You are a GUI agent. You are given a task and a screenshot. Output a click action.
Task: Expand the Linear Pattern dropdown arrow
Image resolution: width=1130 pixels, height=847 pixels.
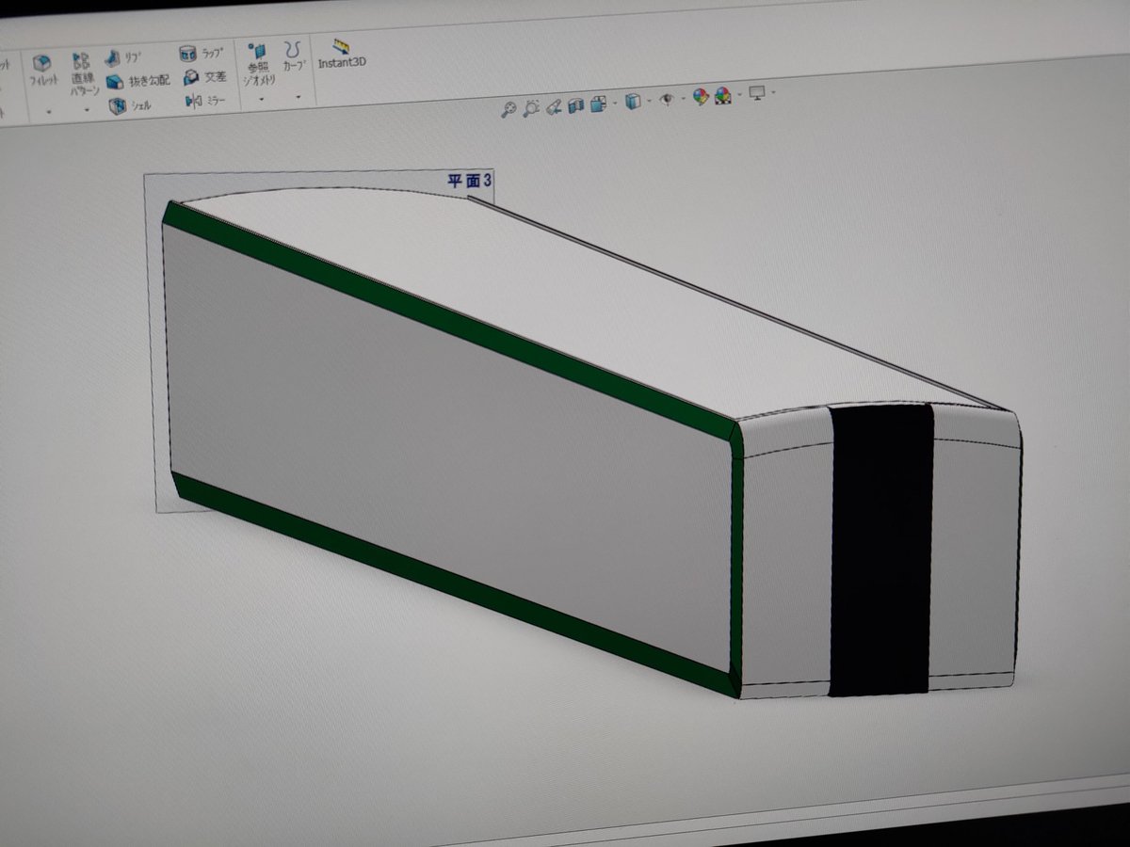87,108
